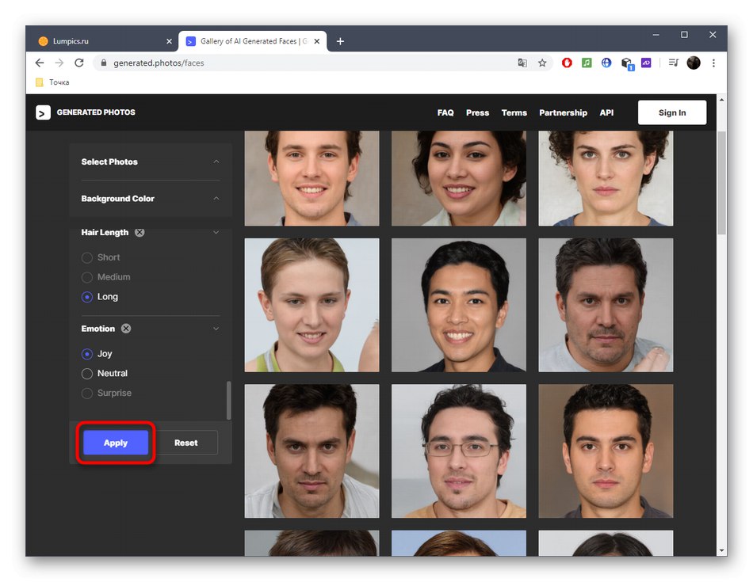Collapse the Select Photos section
Image resolution: width=753 pixels, height=582 pixels.
216,162
